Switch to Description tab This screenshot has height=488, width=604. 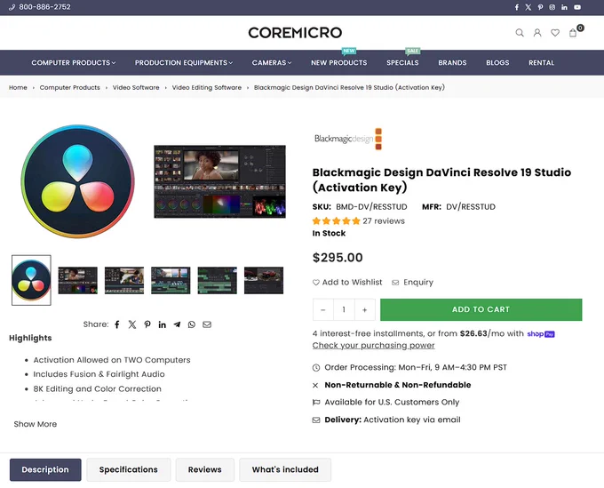coord(45,470)
